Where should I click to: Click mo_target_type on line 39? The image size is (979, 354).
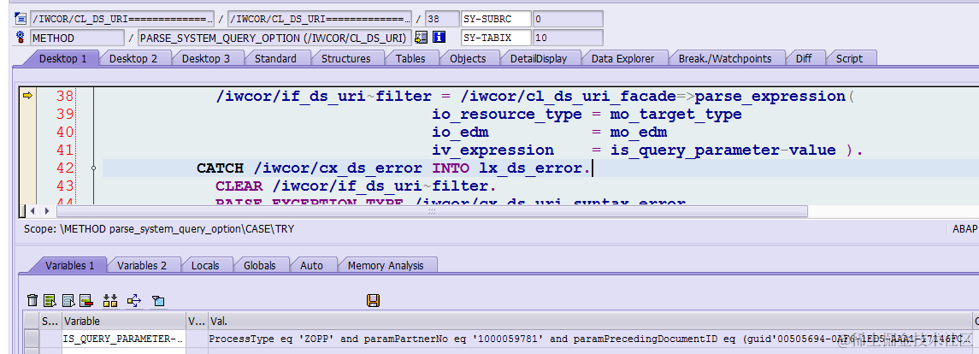tap(675, 115)
